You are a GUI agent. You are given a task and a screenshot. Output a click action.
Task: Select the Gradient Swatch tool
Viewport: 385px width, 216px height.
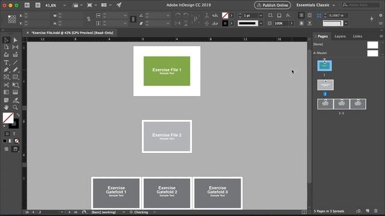coord(6,92)
